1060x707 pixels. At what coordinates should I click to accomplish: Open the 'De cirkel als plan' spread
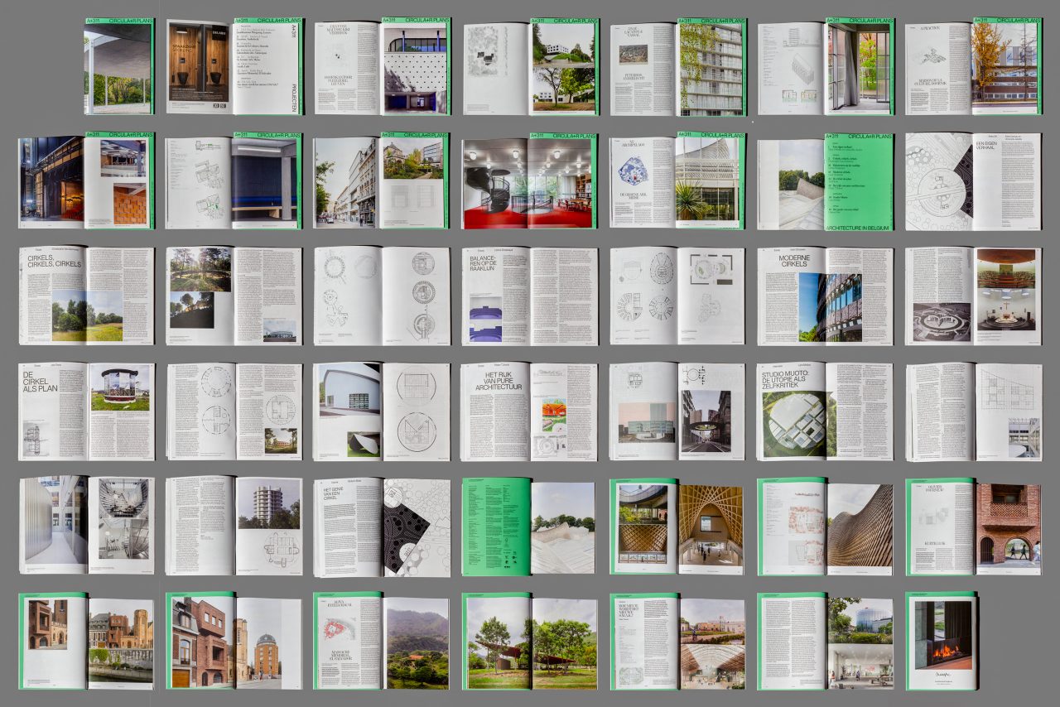point(86,411)
